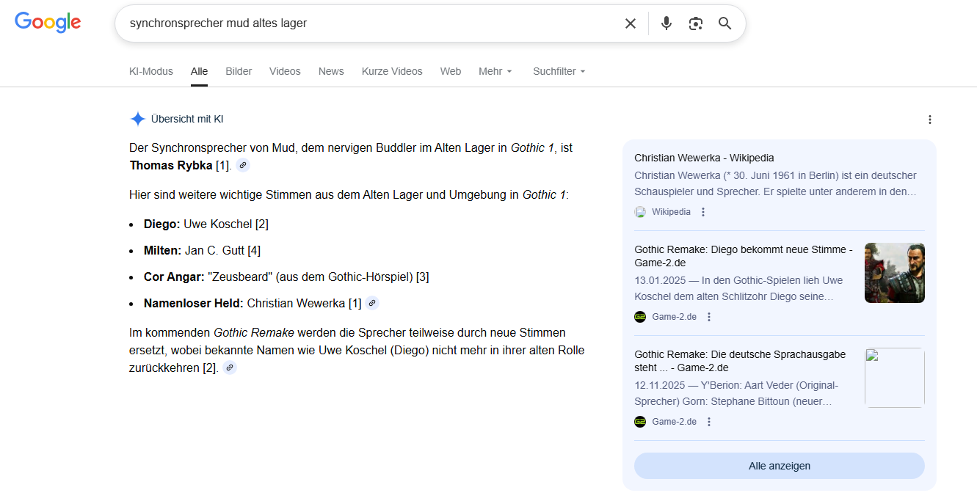
Task: Open source link icon after Christian Wewerka [1]
Action: coord(372,303)
